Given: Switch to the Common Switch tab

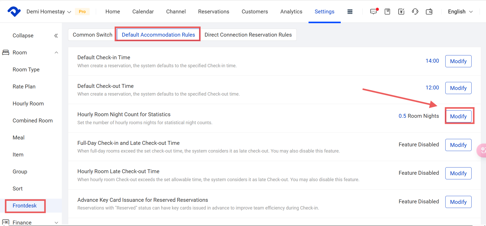Looking at the screenshot, I should pos(92,35).
